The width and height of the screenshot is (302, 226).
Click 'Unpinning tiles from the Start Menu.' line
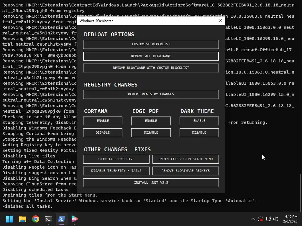[50, 195]
